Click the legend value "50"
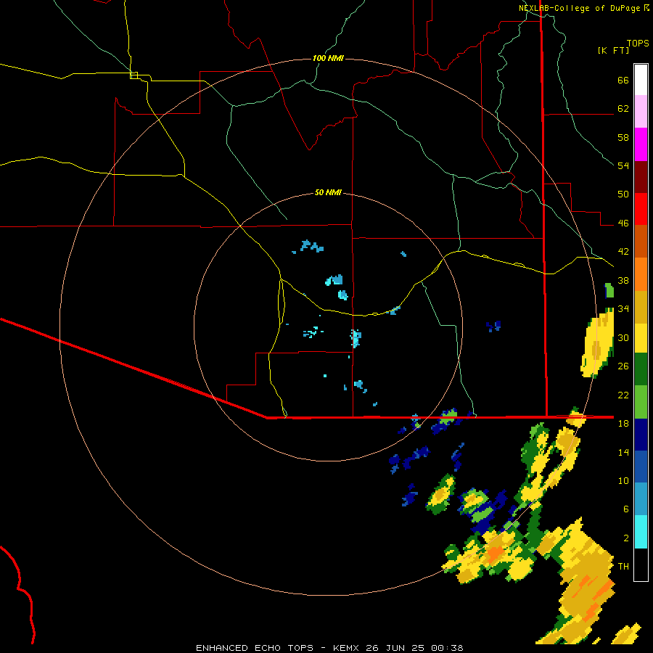 pos(623,194)
